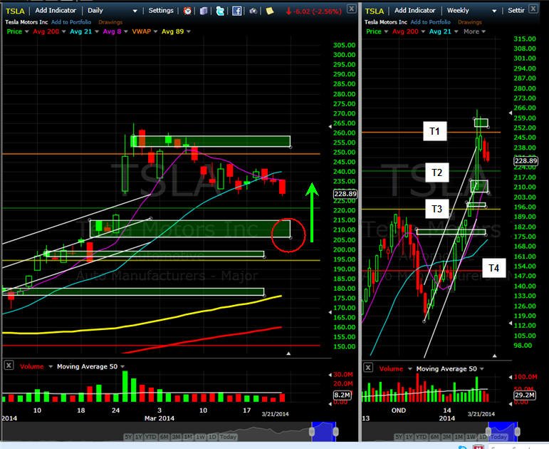Click the 228.89 price label on Weekly axis
549x449 pixels.
click(x=526, y=160)
